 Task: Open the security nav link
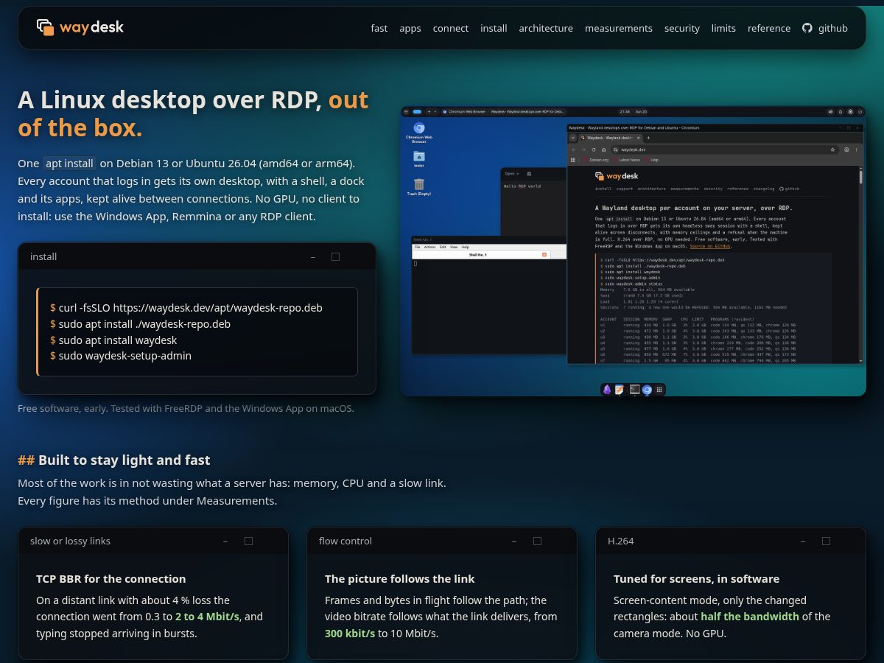pyautogui.click(x=682, y=28)
